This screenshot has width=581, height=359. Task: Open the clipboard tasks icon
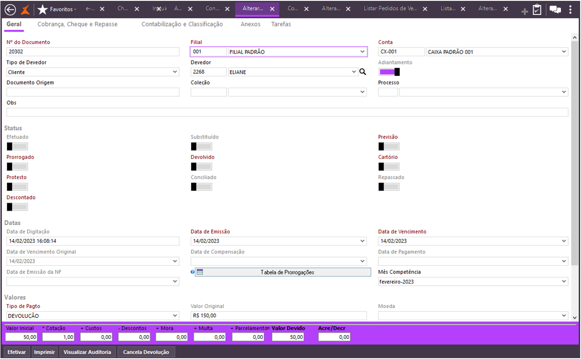point(537,9)
